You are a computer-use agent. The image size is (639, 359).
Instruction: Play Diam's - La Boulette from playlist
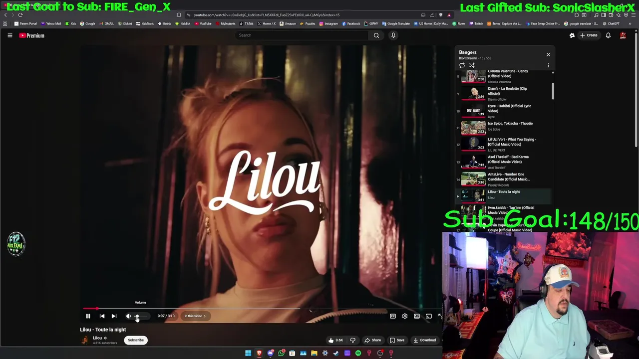(x=503, y=93)
